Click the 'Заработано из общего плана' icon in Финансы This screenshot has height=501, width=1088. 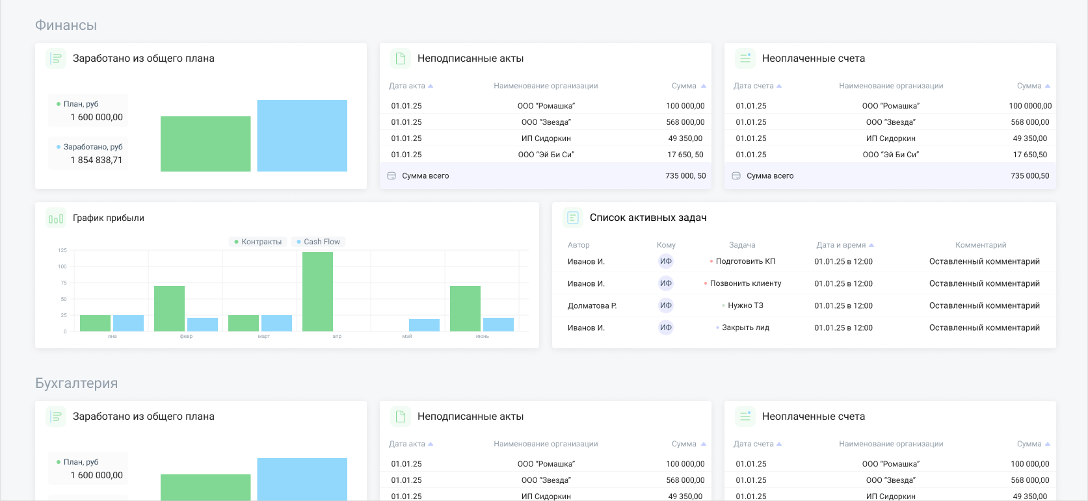point(56,58)
